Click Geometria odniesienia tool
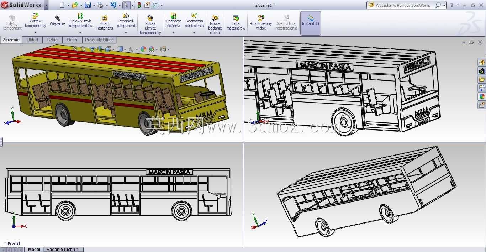 coord(194,21)
